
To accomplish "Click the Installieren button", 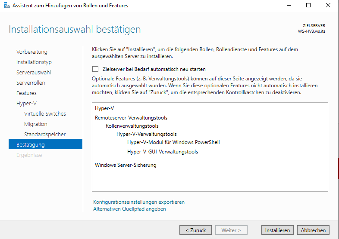I will (277, 230).
